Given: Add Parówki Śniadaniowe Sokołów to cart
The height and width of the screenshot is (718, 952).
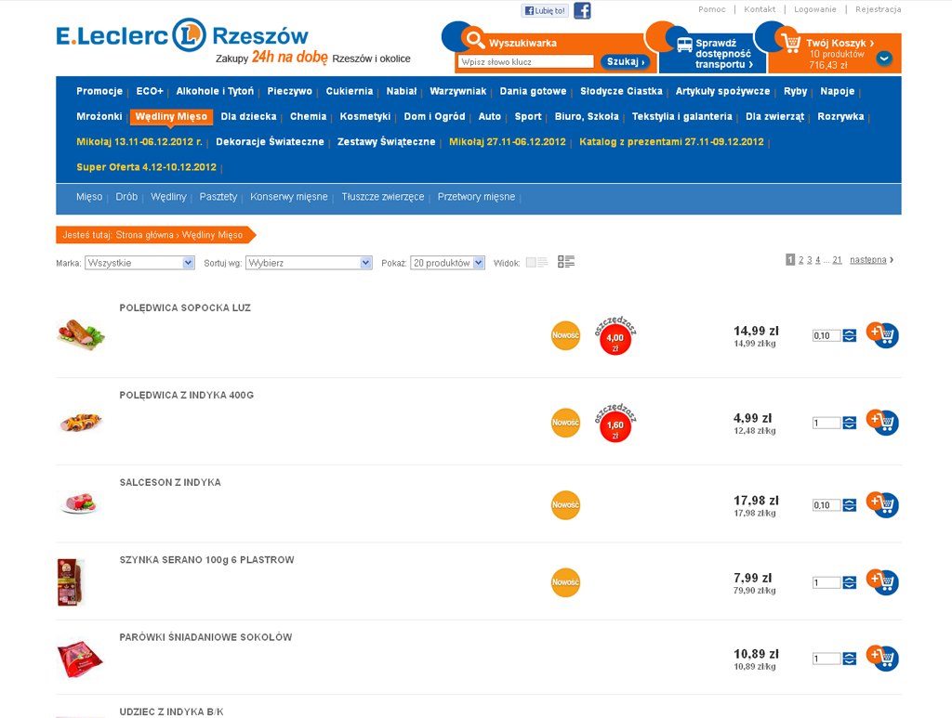Looking at the screenshot, I should pyautogui.click(x=883, y=658).
